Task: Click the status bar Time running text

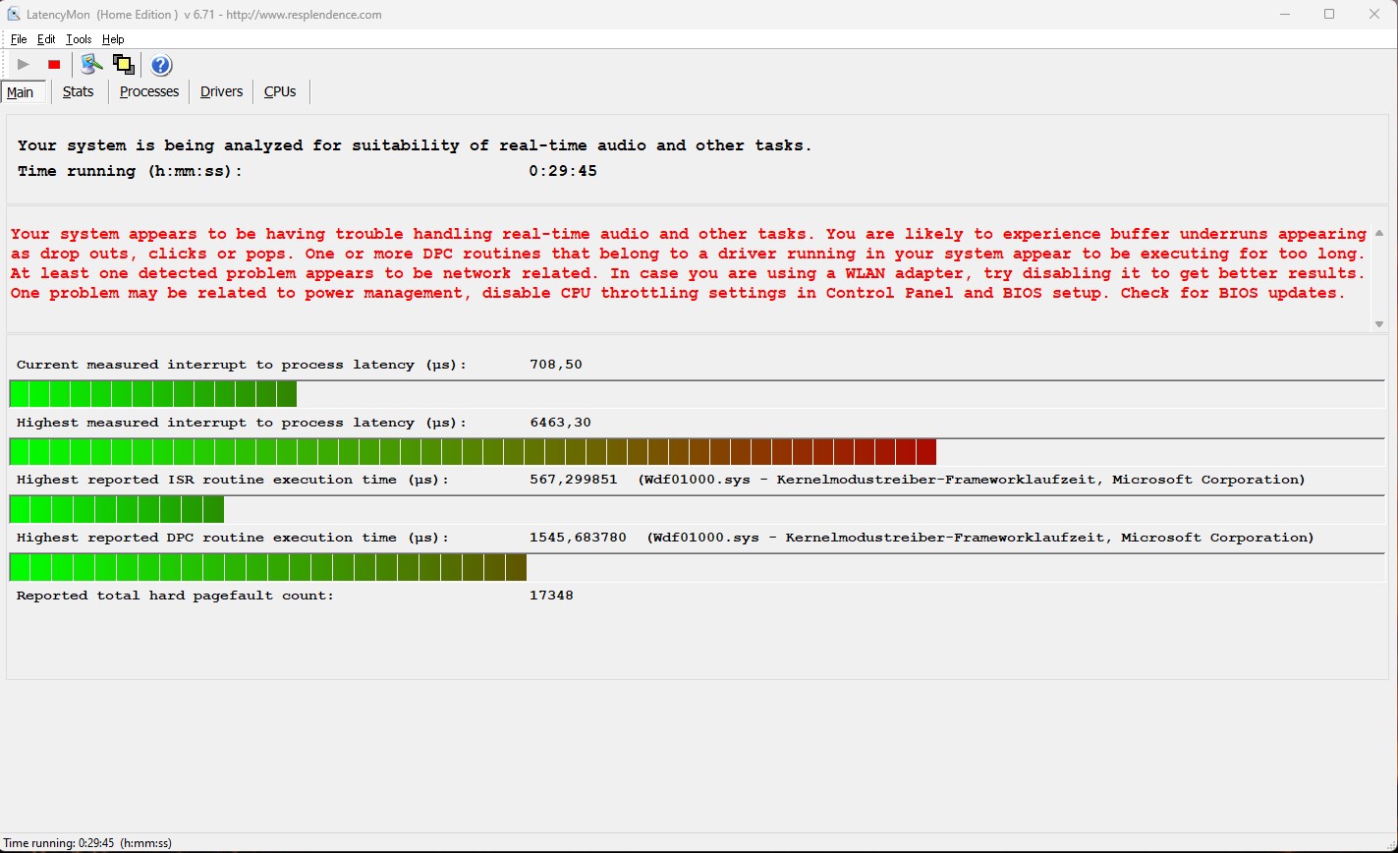Action: click(x=88, y=843)
